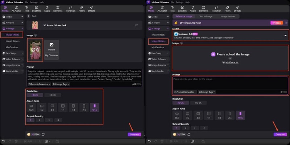Open Effects tool in left window
290x145 pixels.
pos(91,9)
